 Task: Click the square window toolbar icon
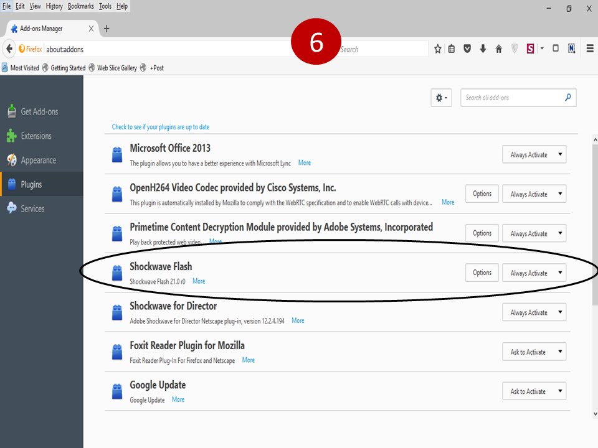tap(555, 49)
